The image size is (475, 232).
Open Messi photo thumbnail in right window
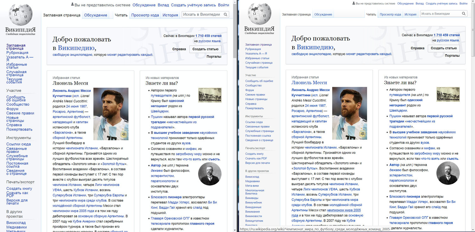coord(350,113)
